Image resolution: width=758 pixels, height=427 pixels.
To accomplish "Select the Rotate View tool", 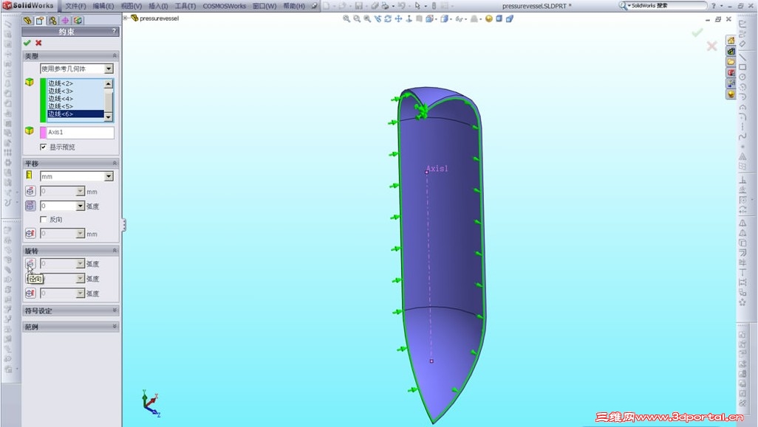I will point(388,19).
